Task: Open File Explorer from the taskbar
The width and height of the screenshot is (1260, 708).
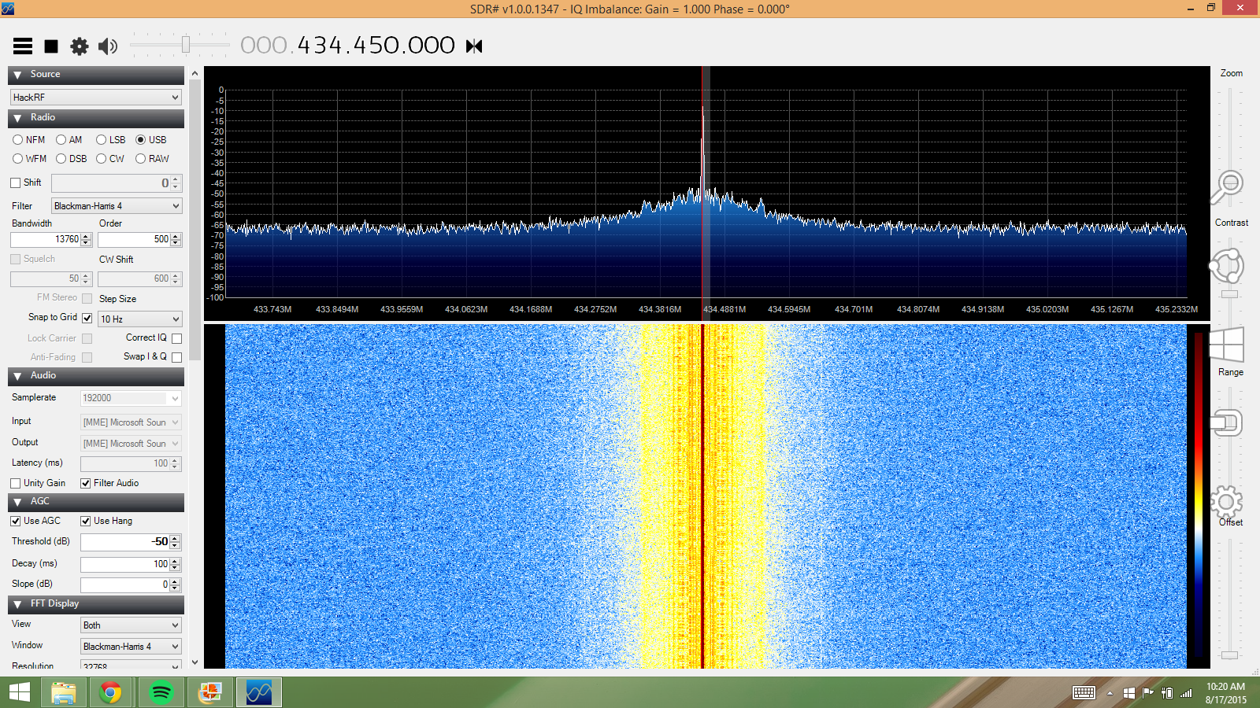Action: (63, 692)
